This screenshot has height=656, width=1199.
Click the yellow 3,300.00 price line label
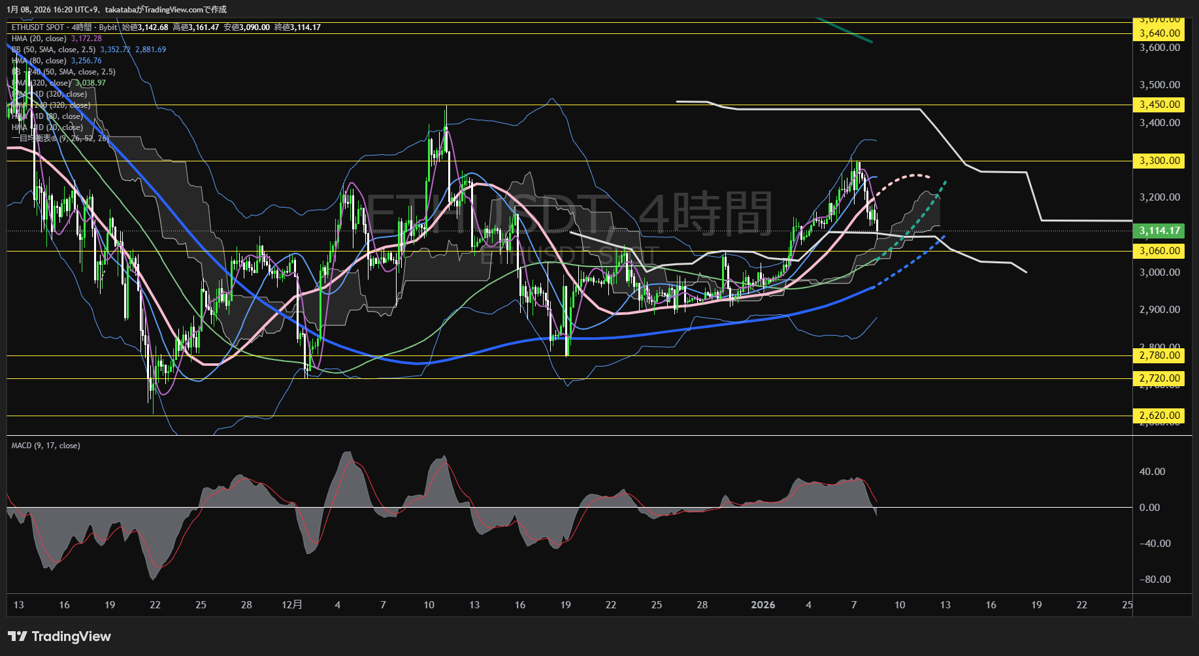1159,161
